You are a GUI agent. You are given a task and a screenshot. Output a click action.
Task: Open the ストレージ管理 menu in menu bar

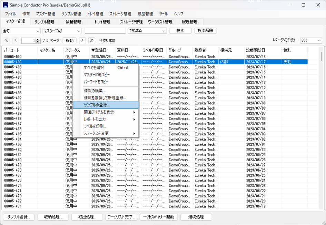click(x=120, y=14)
